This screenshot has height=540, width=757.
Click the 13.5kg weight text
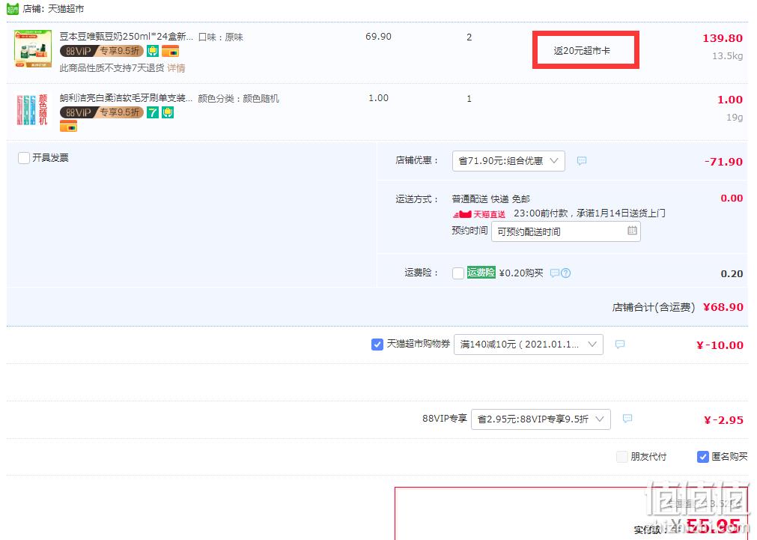pyautogui.click(x=728, y=56)
